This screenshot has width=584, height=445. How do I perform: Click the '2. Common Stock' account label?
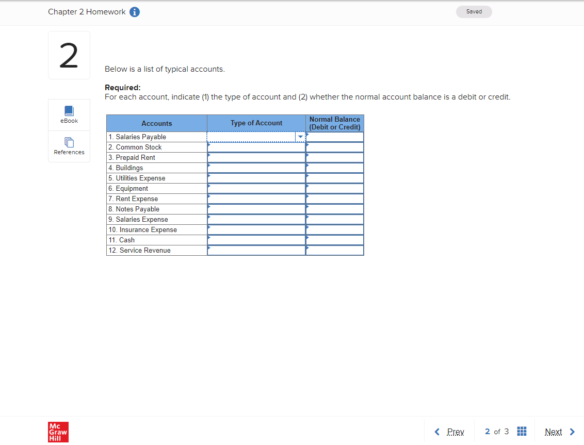tap(135, 147)
